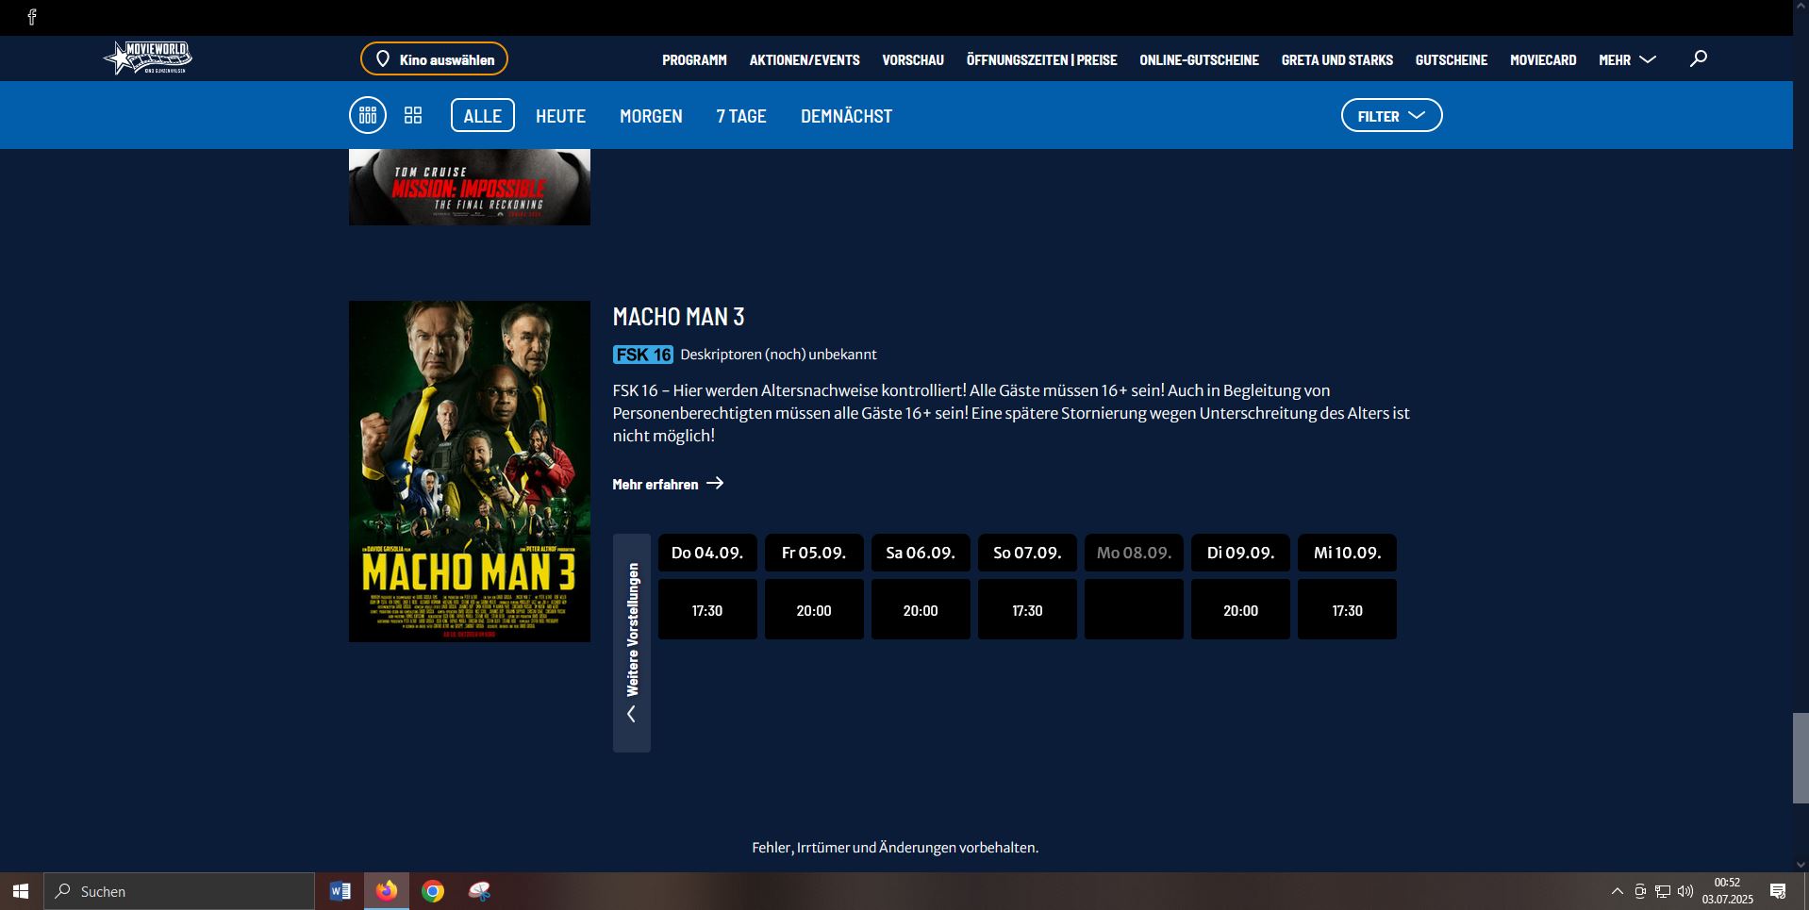Book the 20:00 showing on Sa 06.09.
1809x910 pixels.
921,609
